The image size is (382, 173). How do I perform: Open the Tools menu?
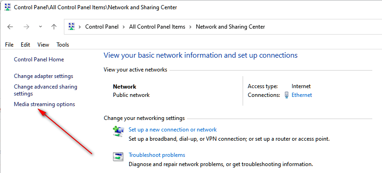pyautogui.click(x=63, y=45)
